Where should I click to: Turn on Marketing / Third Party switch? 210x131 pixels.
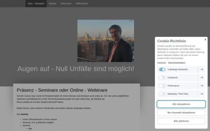(162, 94)
